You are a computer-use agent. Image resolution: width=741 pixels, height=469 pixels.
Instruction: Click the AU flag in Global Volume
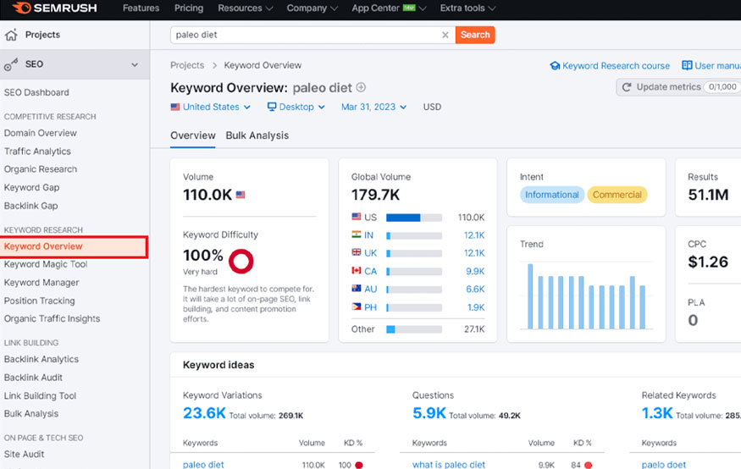[357, 289]
